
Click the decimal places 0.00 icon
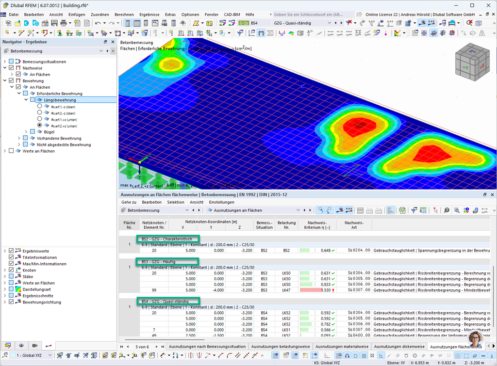(x=423, y=210)
